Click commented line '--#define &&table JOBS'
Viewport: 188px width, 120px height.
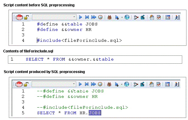point(70,91)
